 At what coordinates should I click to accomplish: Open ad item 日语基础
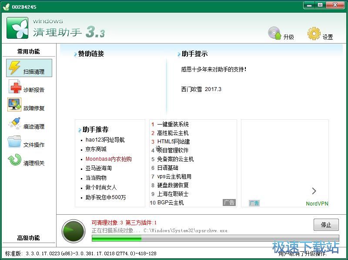pyautogui.click(x=168, y=168)
